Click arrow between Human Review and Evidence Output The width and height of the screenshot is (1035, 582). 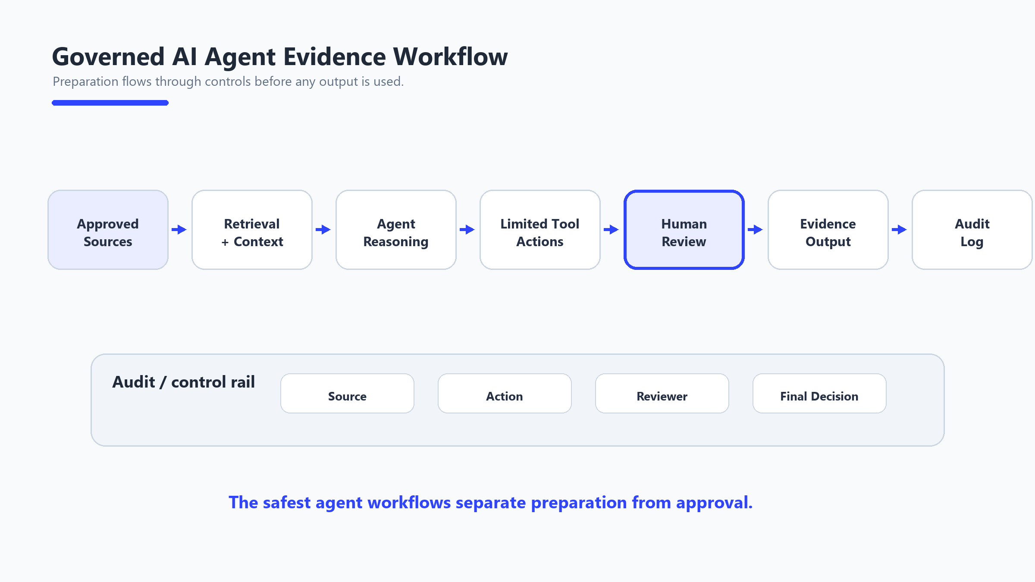coord(755,229)
